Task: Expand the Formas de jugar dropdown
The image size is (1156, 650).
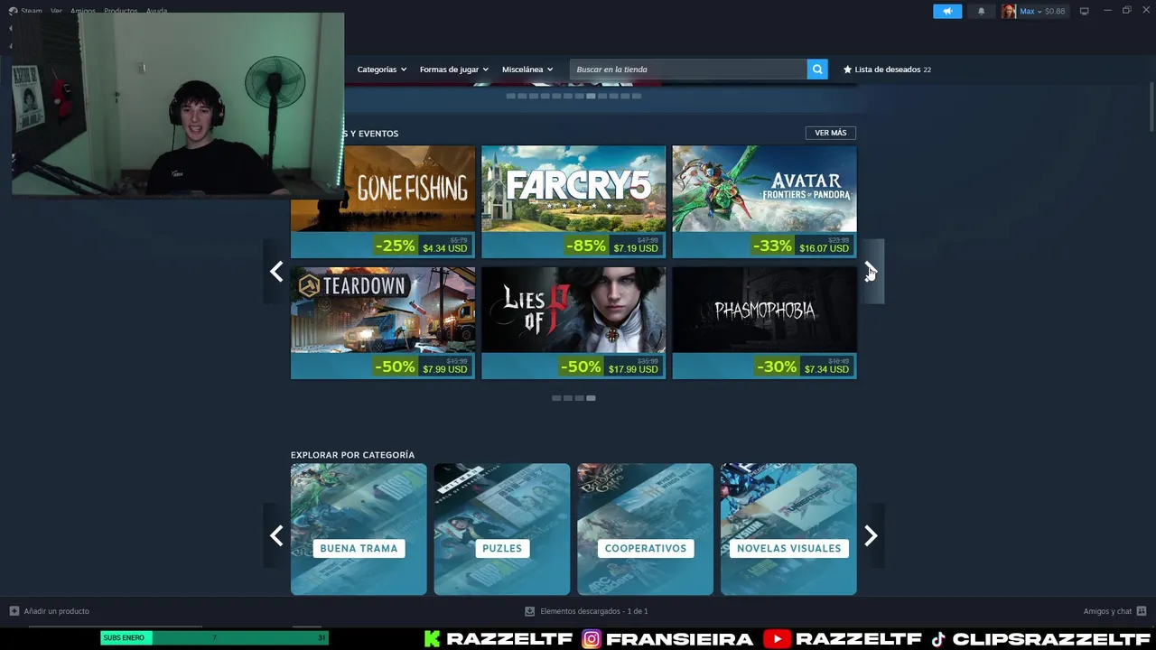Action: (x=453, y=70)
